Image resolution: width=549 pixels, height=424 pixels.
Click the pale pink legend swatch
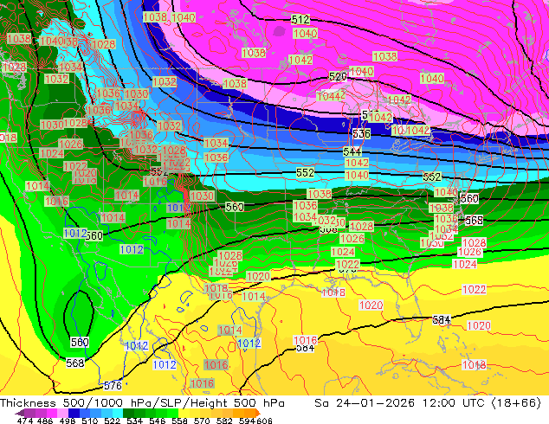(62, 413)
